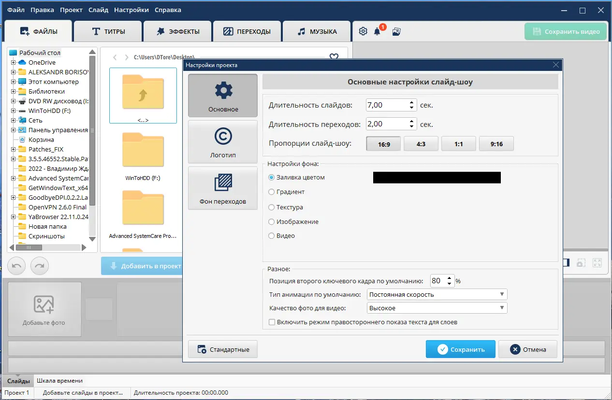Open the Фон переходов settings section
The height and width of the screenshot is (400, 612).
pyautogui.click(x=223, y=188)
